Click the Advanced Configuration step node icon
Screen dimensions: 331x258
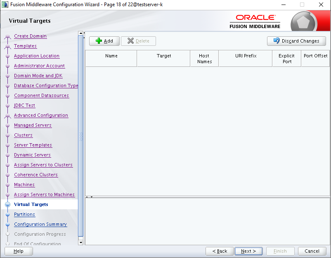7,116
